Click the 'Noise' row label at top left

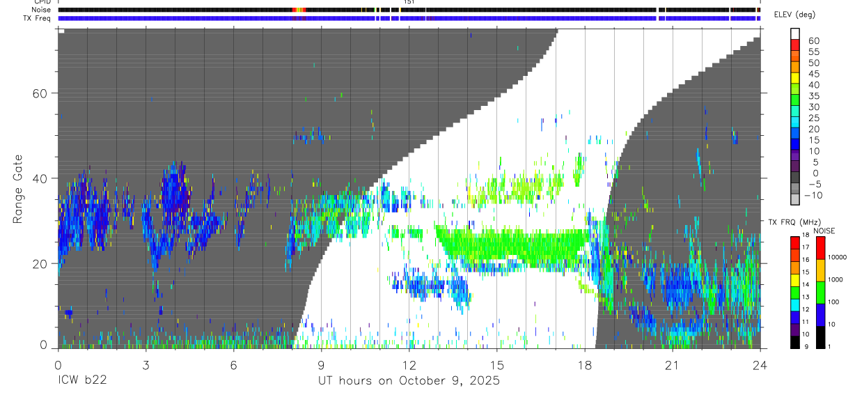[42, 10]
